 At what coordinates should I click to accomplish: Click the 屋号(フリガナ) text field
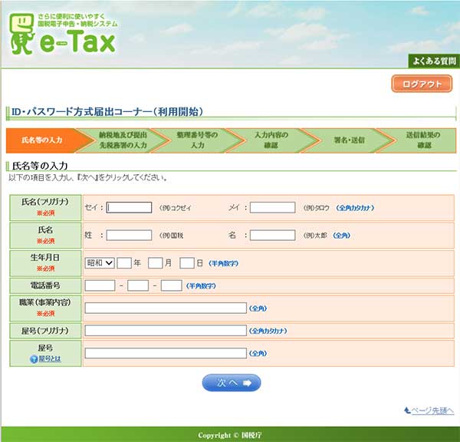(x=166, y=331)
